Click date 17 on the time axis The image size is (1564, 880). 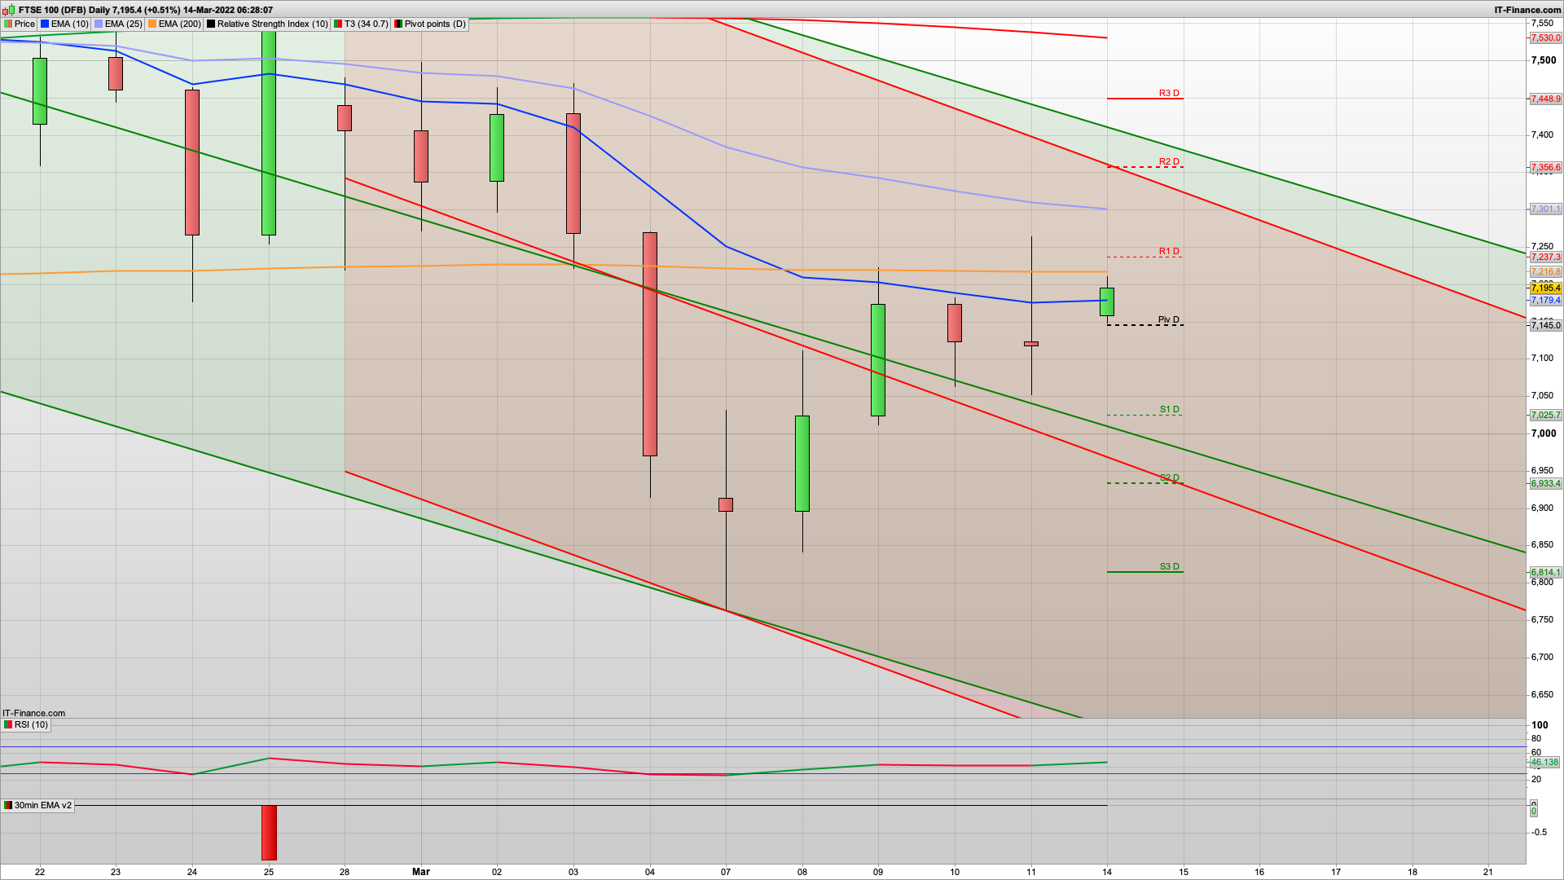[1336, 872]
